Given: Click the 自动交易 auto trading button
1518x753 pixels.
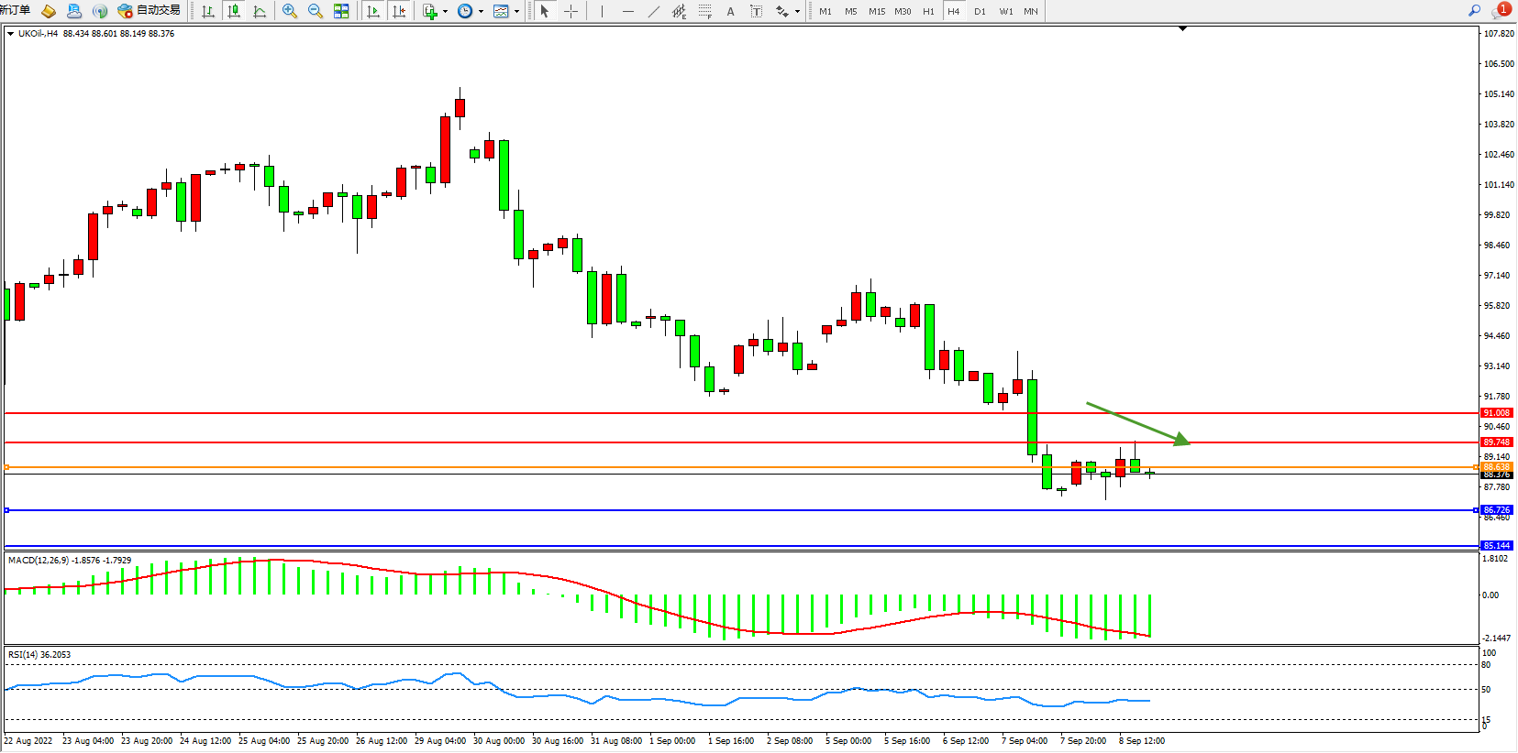Looking at the screenshot, I should [x=150, y=11].
